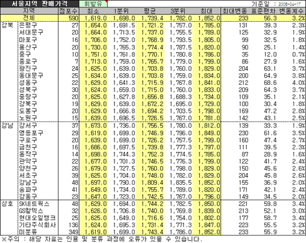
Task: Click the 은평구 row label
Action: 28,25
